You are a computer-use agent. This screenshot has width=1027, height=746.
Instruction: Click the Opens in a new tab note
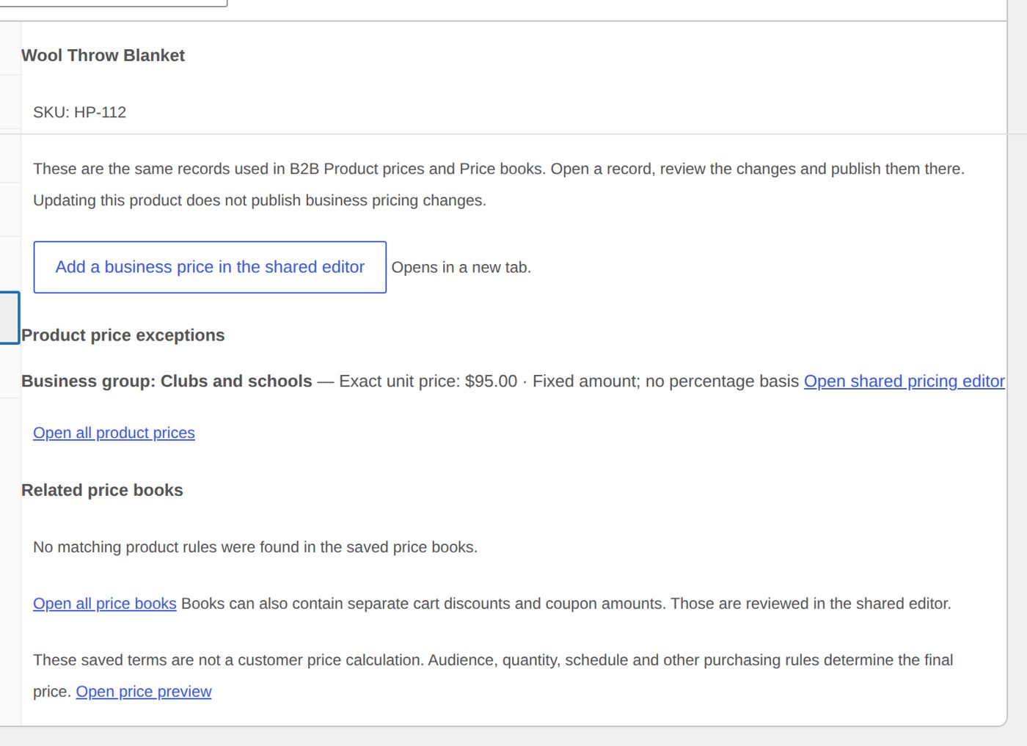coord(461,268)
